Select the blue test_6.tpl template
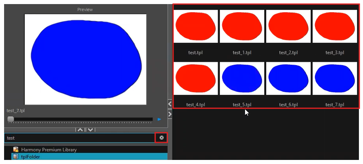 tap(288, 79)
